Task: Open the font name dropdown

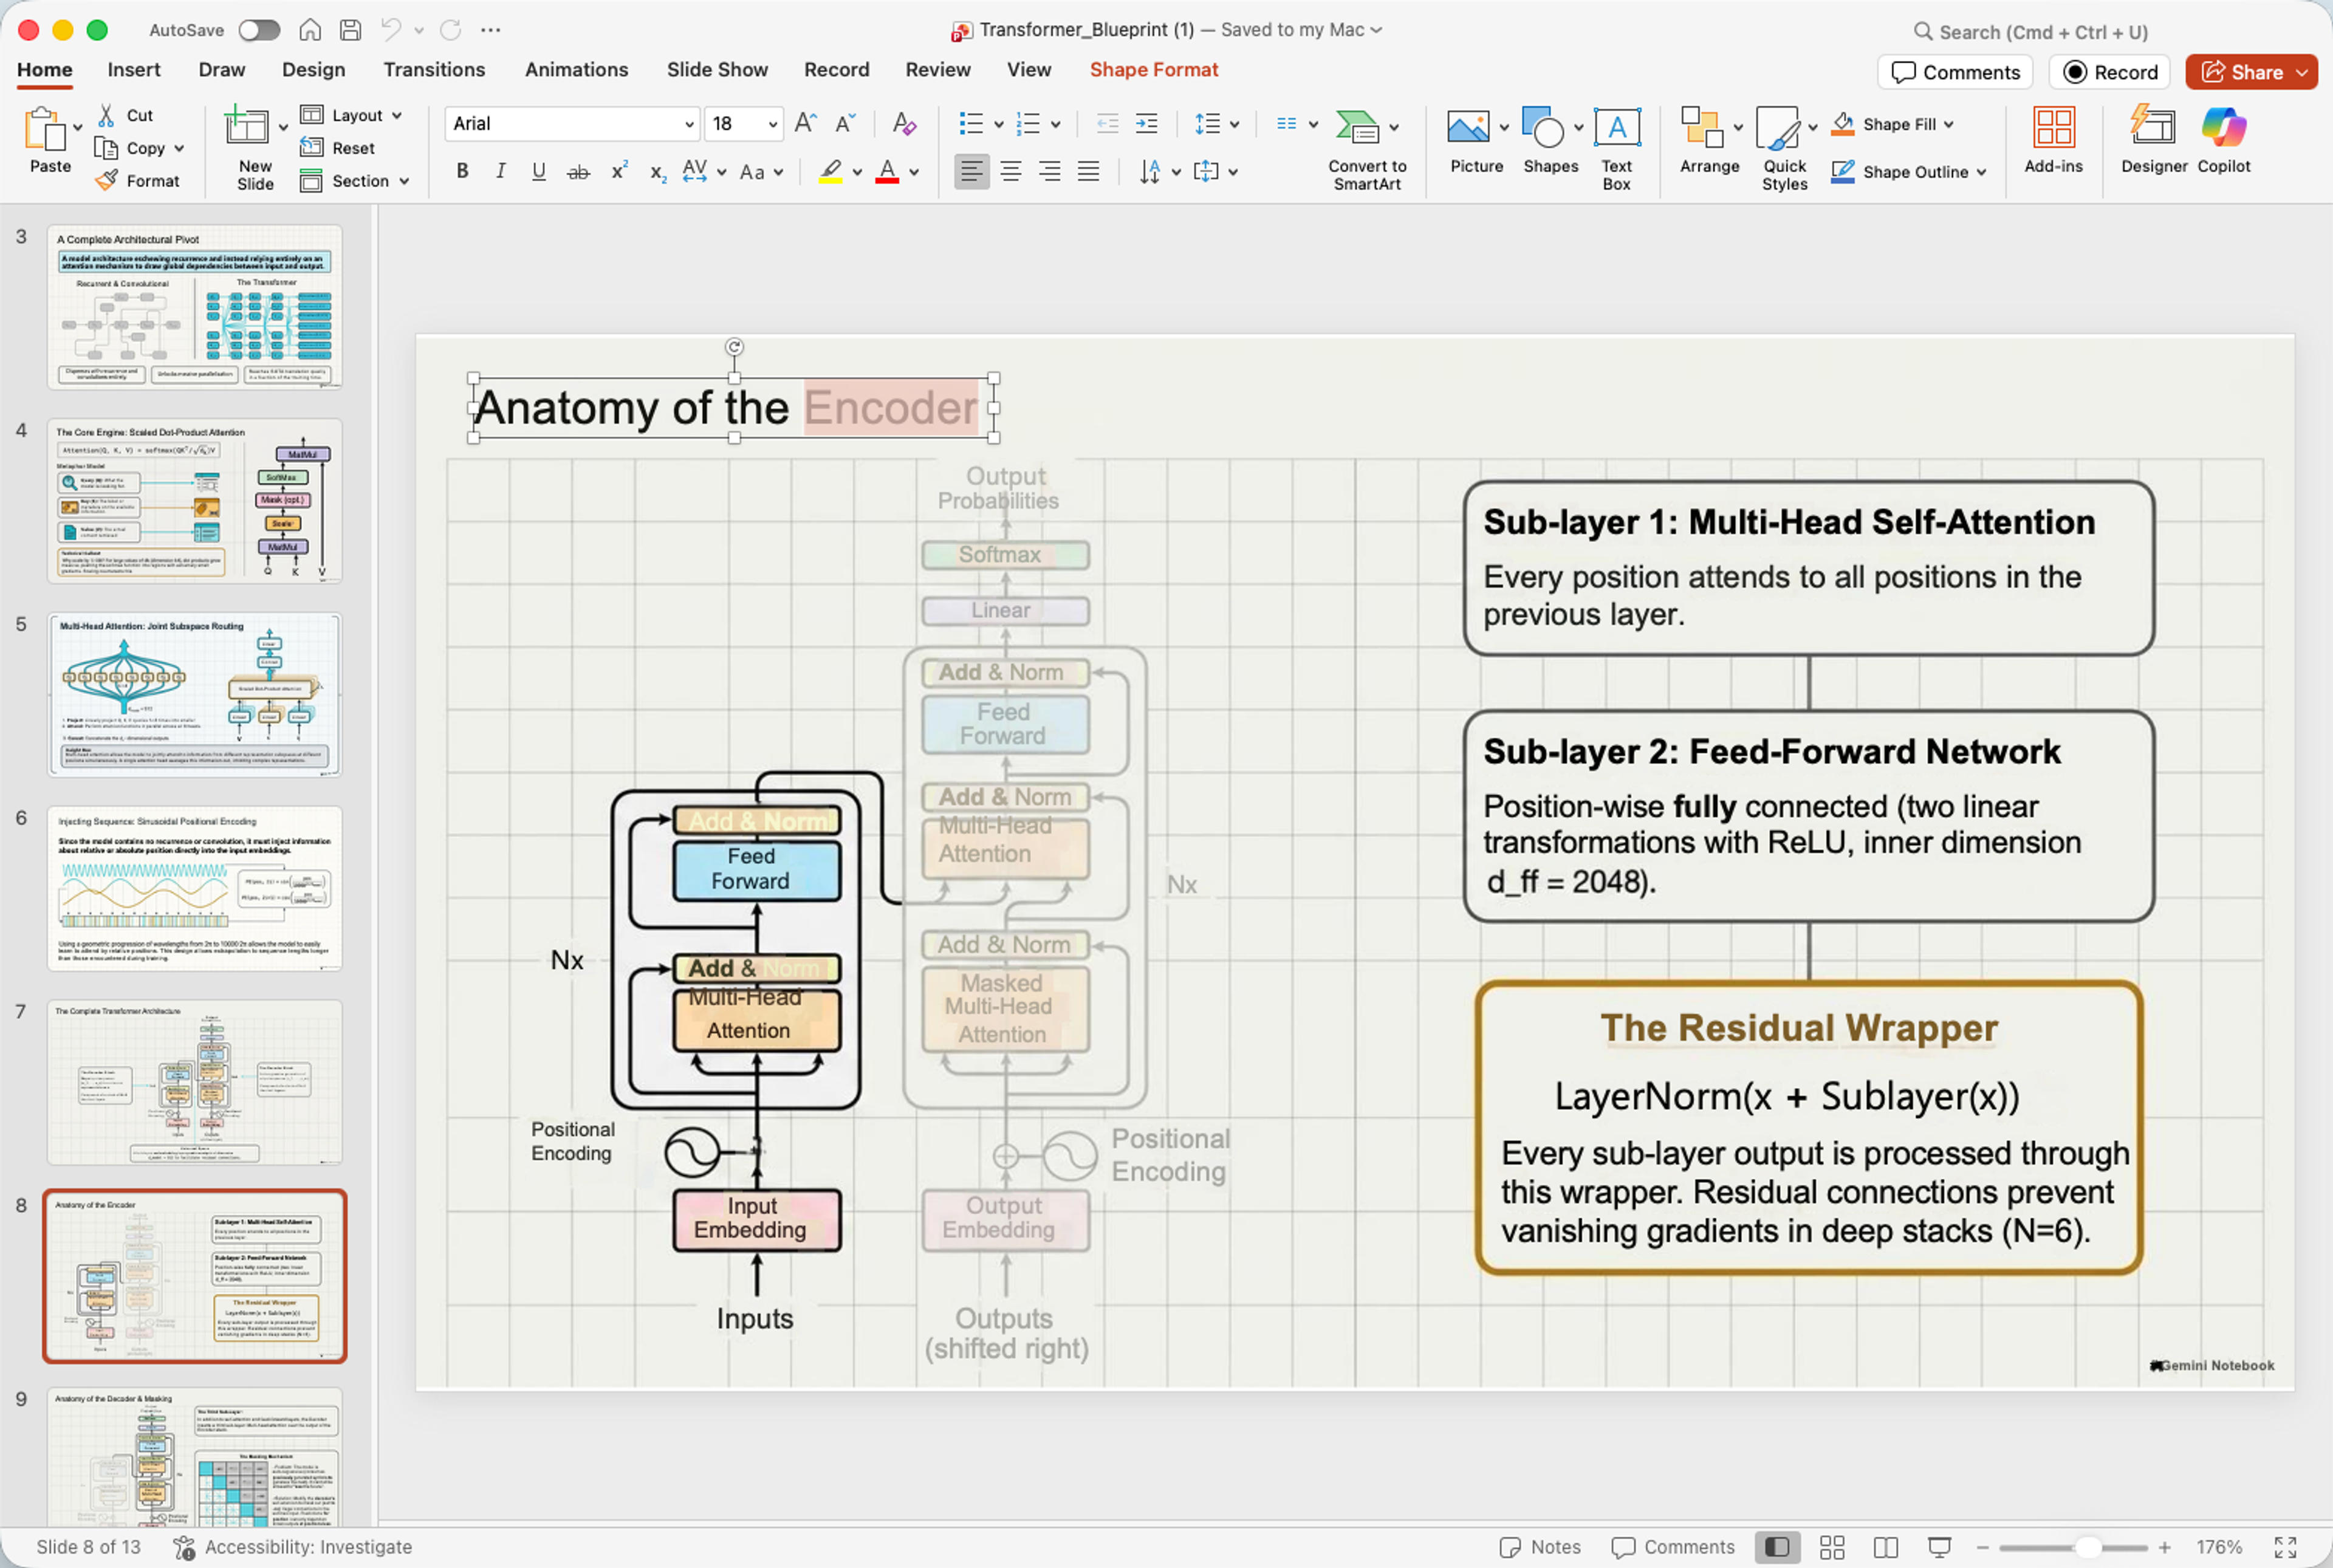Action: (x=689, y=124)
